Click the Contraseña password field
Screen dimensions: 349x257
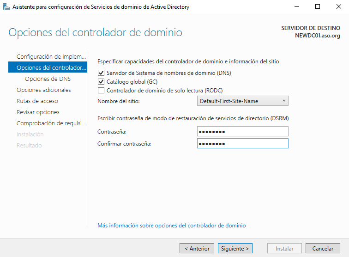[242, 132]
